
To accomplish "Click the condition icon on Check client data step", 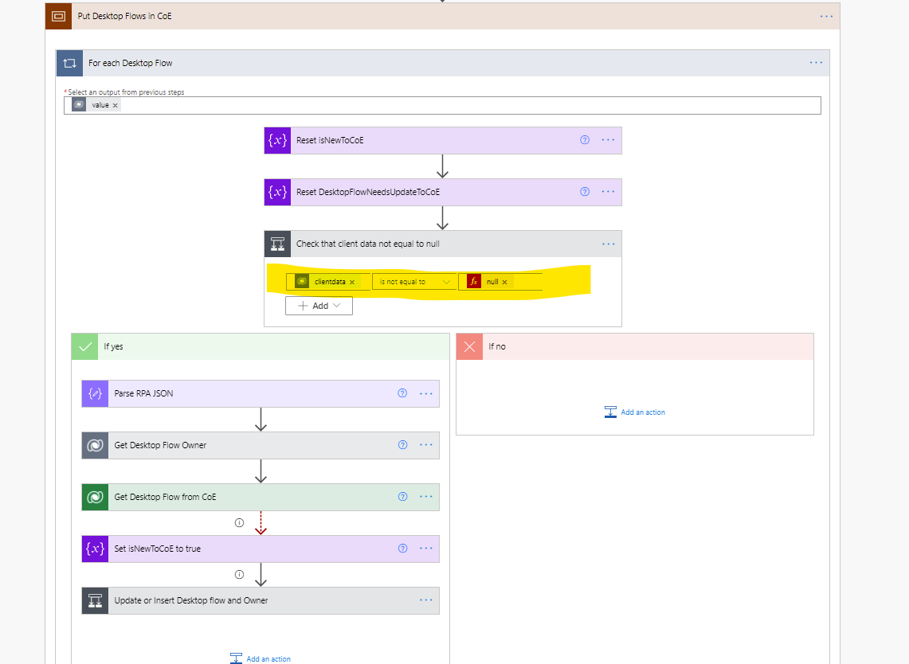I will pos(276,244).
